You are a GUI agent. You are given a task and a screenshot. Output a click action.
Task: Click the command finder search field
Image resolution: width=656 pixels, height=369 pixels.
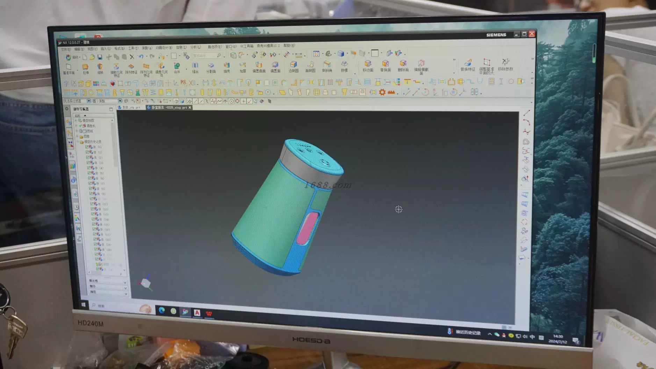click(x=205, y=56)
